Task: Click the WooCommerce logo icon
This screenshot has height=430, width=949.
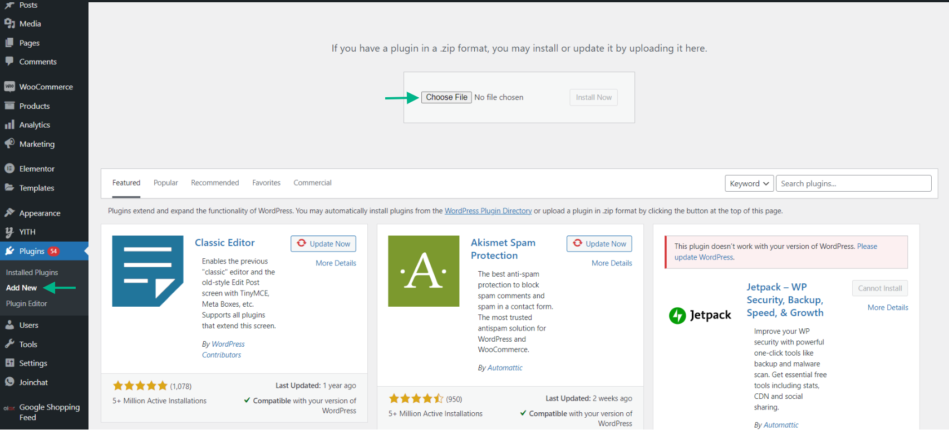Action: [x=9, y=87]
